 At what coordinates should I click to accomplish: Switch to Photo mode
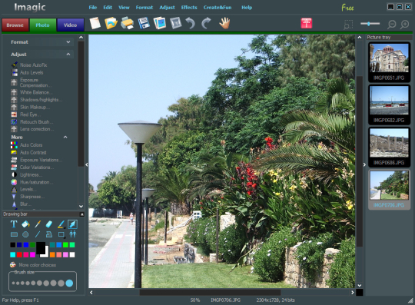[42, 25]
